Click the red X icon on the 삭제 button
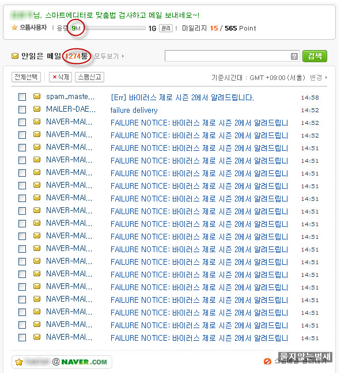Image resolution: width=341 pixels, height=373 pixels. (x=55, y=77)
